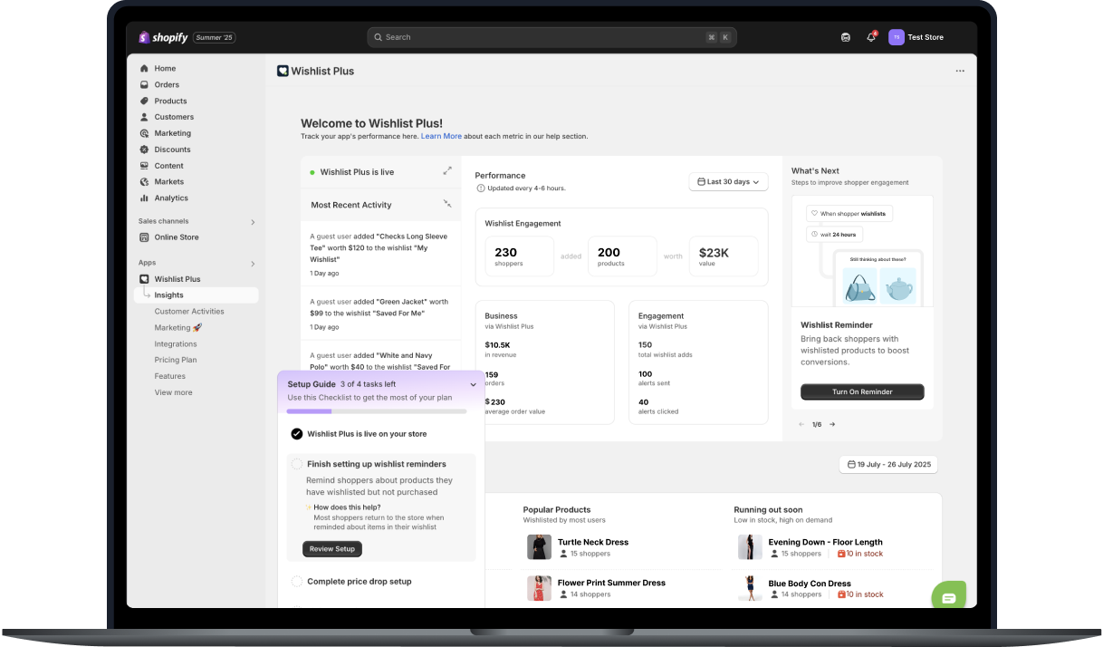Open Customer Activities menu item

[189, 312]
